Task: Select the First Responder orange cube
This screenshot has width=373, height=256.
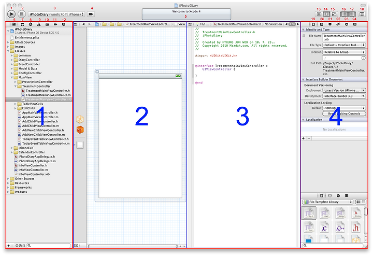Action: (80, 130)
